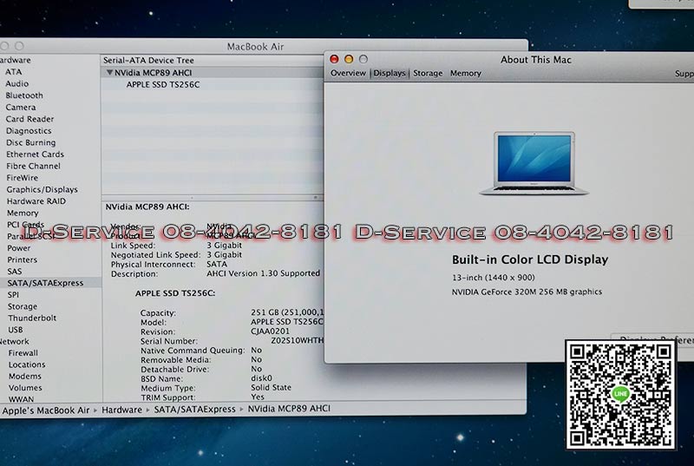Click Apple's MacBook Air in the path bar
This screenshot has height=466, width=694.
coord(46,410)
